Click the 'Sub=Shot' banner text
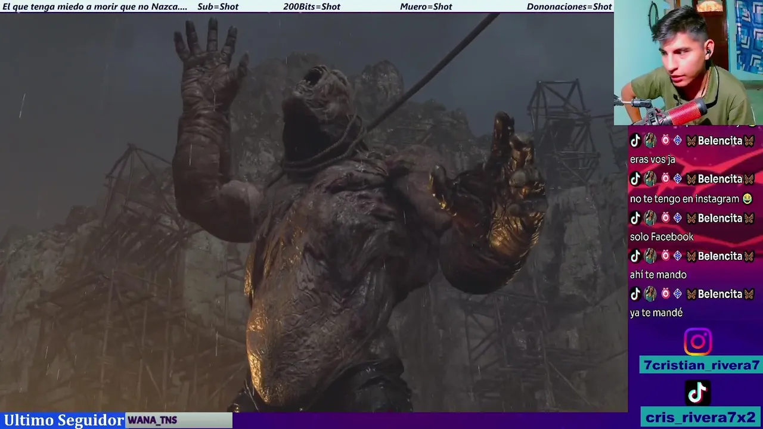Screen dimensions: 763x429 pyautogui.click(x=218, y=7)
